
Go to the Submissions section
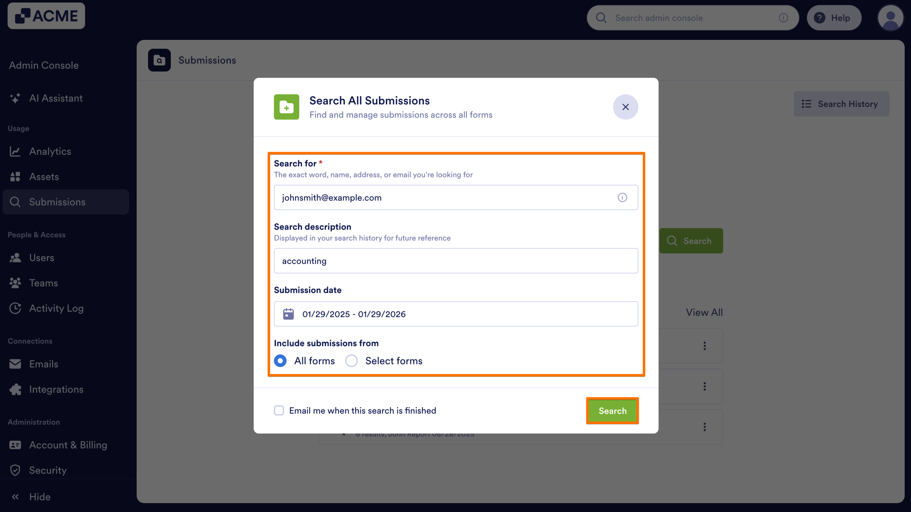tap(57, 202)
